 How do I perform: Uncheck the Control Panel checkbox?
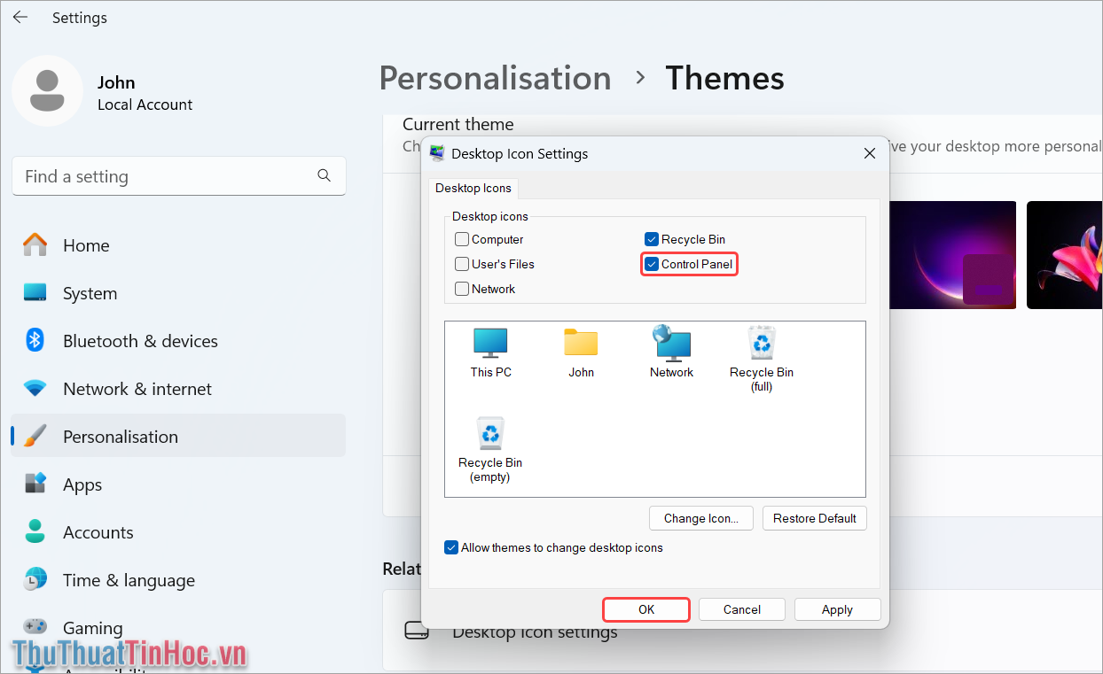pyautogui.click(x=652, y=264)
